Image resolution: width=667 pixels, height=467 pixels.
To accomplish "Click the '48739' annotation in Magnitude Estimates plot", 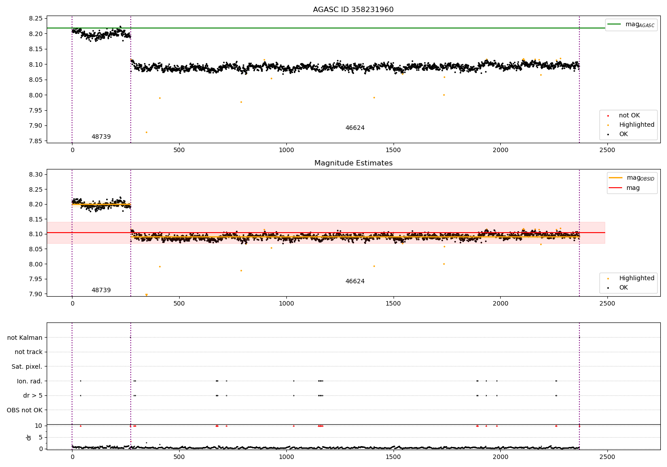I will 101,290.
